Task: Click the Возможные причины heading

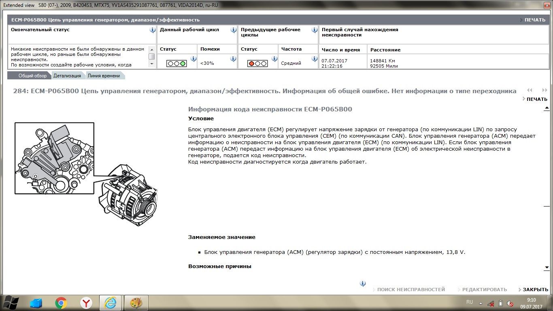Action: tap(220, 266)
